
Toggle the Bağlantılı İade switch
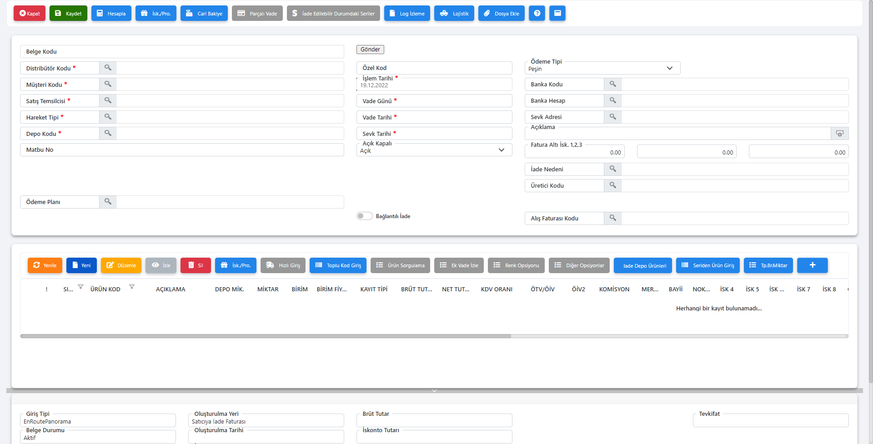click(x=364, y=216)
